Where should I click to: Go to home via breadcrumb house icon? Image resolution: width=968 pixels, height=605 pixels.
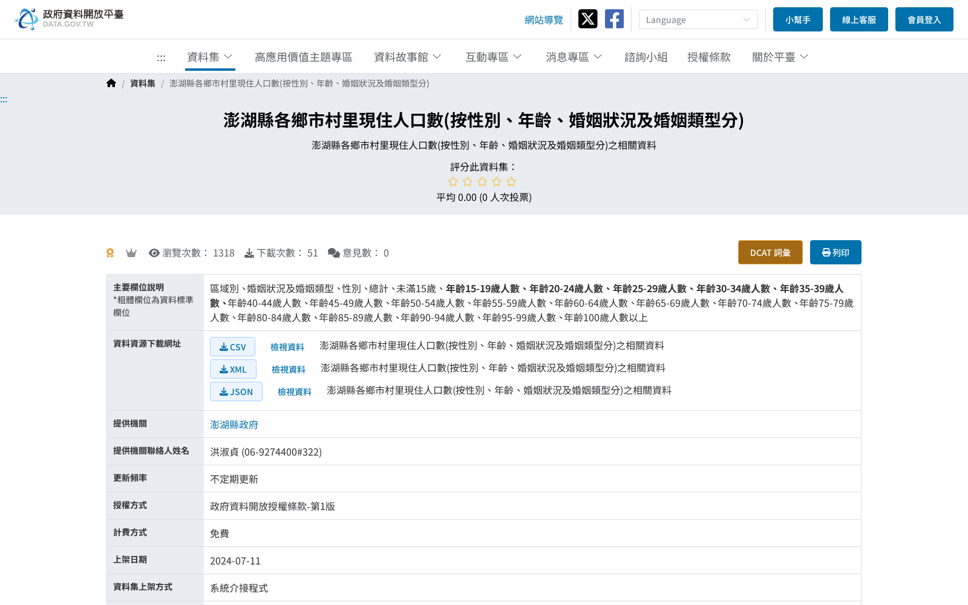tap(111, 83)
